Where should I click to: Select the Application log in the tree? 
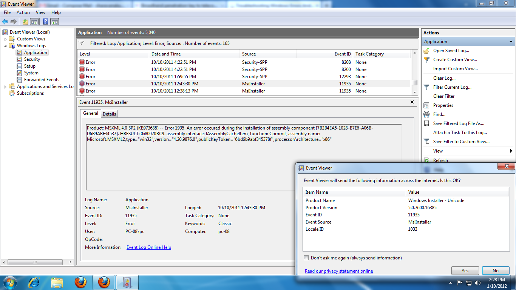coord(36,52)
